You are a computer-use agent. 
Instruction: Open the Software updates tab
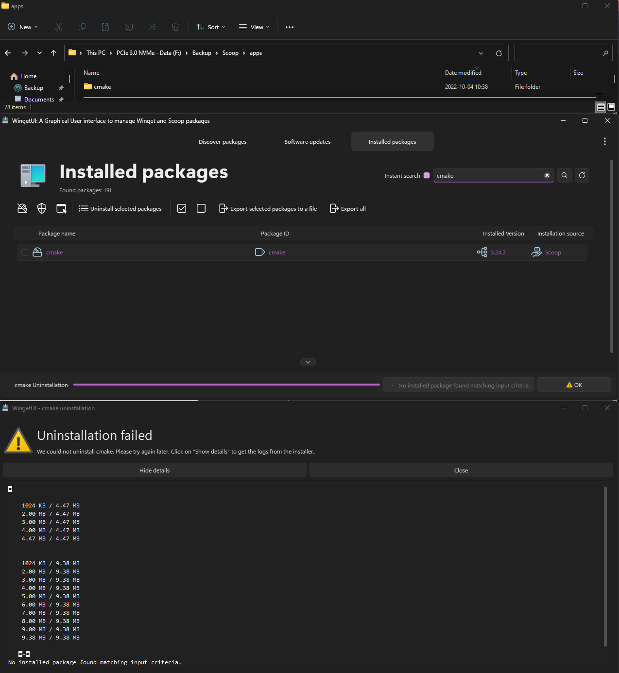[307, 141]
